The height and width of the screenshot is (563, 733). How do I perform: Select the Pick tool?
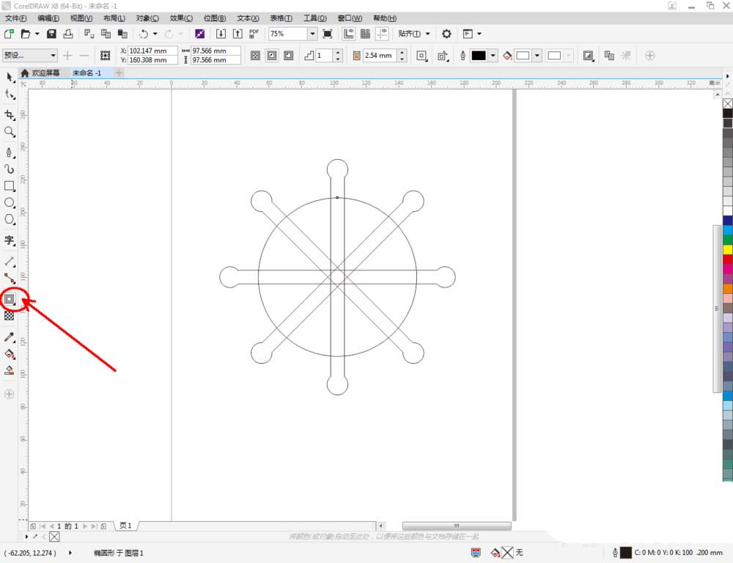[10, 77]
